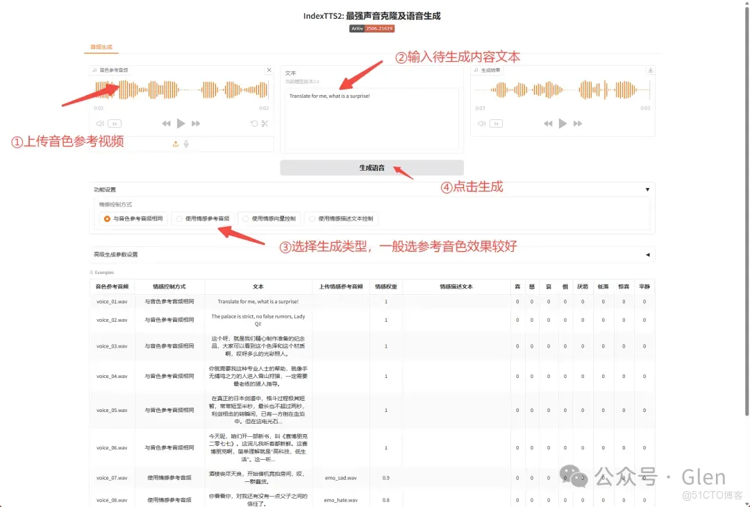Collapse the 功能设置 panel via its arrow
Screen dimensions: 750x507
[x=647, y=188]
